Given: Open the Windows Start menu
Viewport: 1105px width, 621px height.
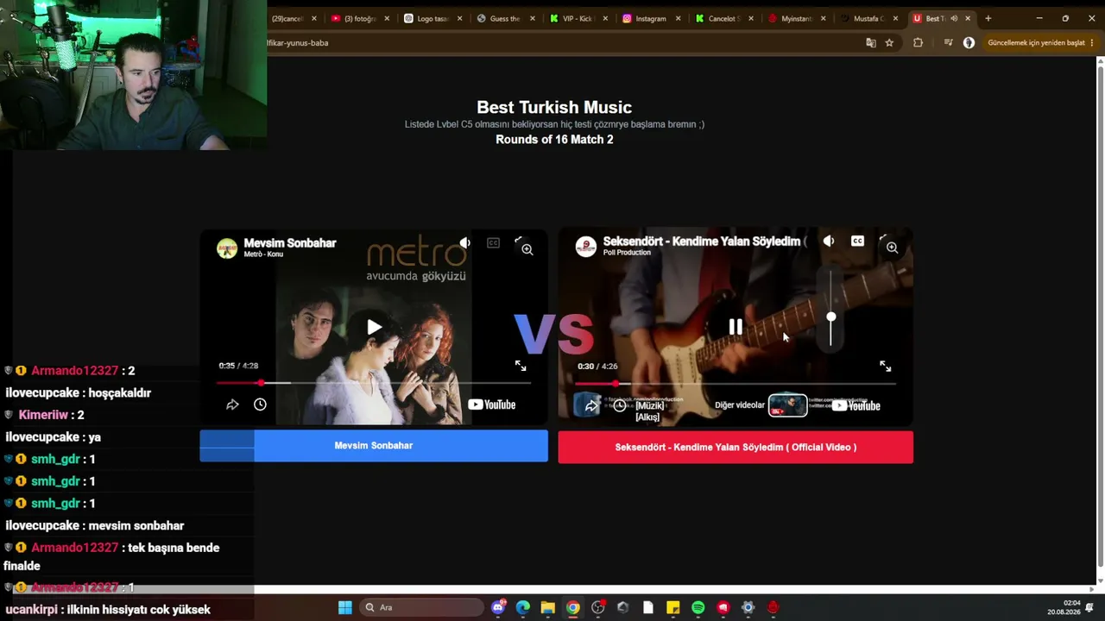Looking at the screenshot, I should point(345,607).
